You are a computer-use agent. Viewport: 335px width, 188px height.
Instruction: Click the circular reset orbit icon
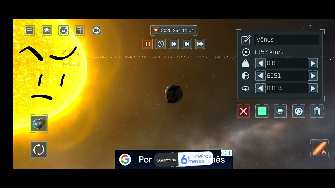298,111
